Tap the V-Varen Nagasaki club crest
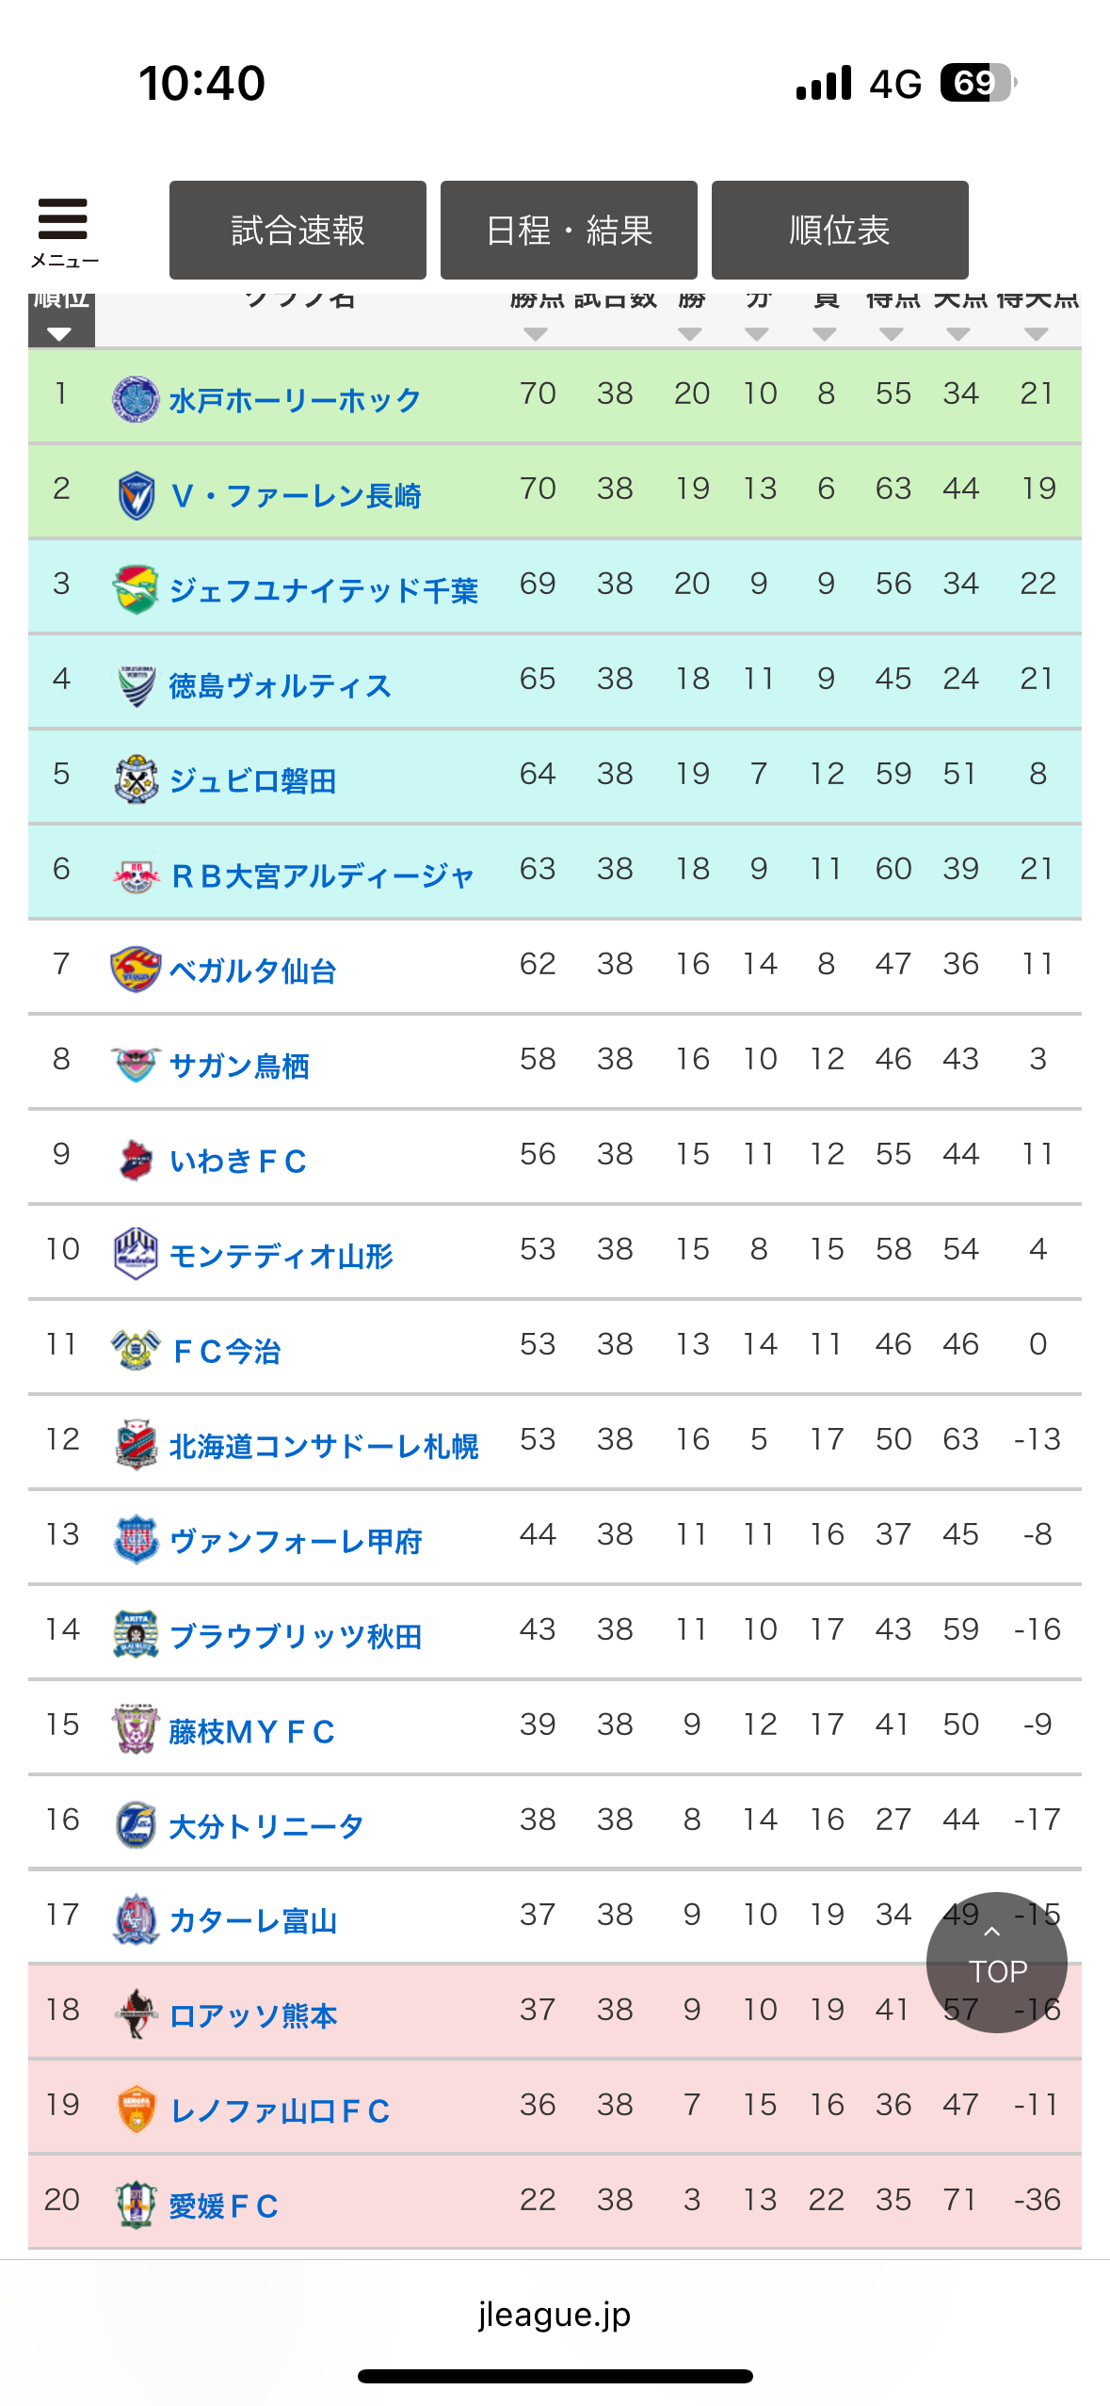This screenshot has width=1110, height=2406. click(136, 494)
